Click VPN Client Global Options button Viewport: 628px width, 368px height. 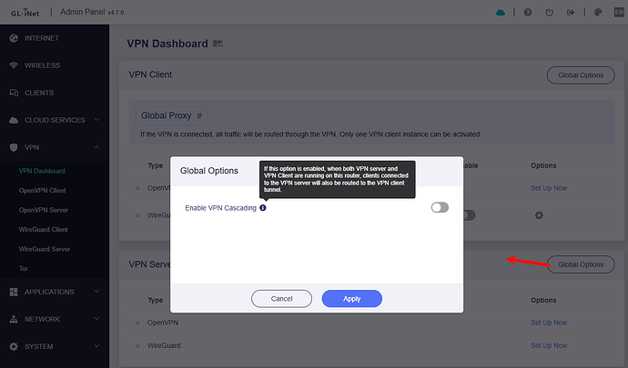581,75
